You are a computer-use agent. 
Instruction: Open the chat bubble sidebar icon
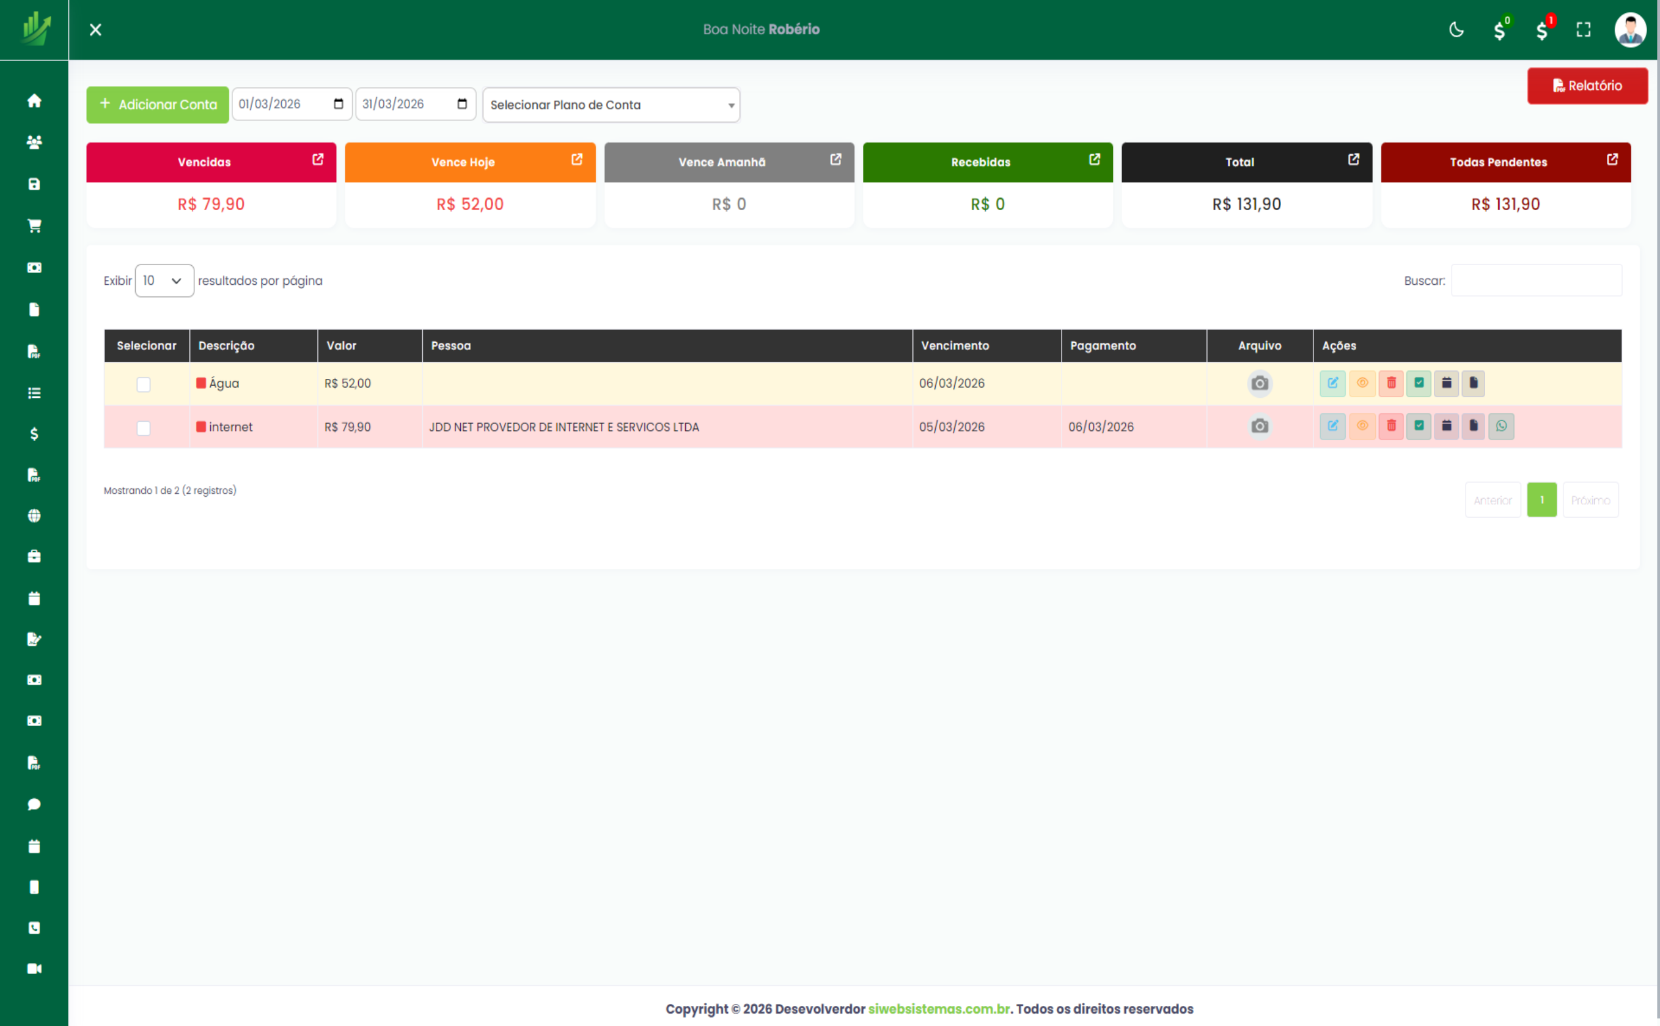pyautogui.click(x=34, y=804)
